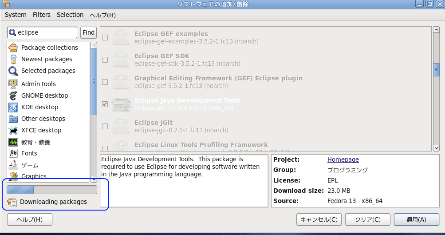Click the Other desktops icon
445x235 pixels.
pos(13,119)
